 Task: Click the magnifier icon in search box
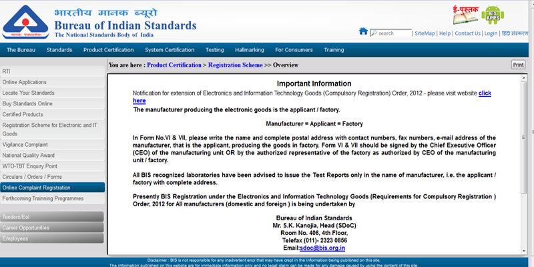coord(374,33)
